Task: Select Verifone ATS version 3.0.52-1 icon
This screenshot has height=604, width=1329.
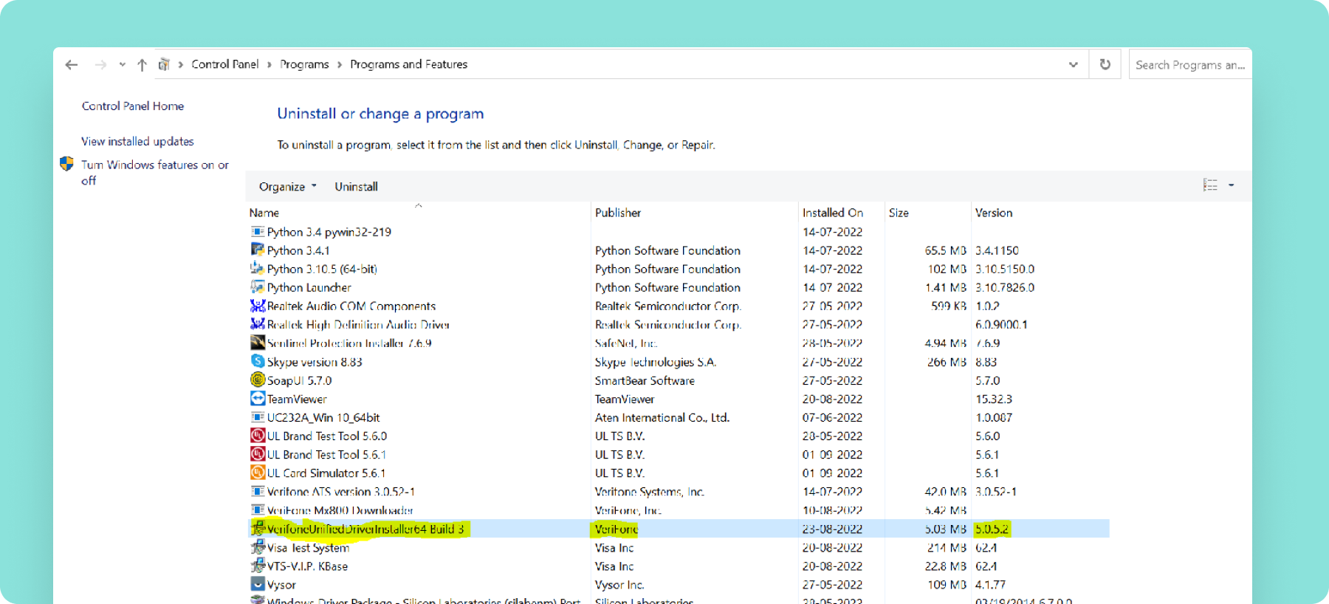Action: tap(258, 491)
